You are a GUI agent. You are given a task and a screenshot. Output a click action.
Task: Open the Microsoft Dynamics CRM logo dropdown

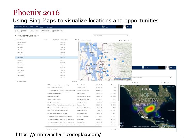tap(25, 27)
